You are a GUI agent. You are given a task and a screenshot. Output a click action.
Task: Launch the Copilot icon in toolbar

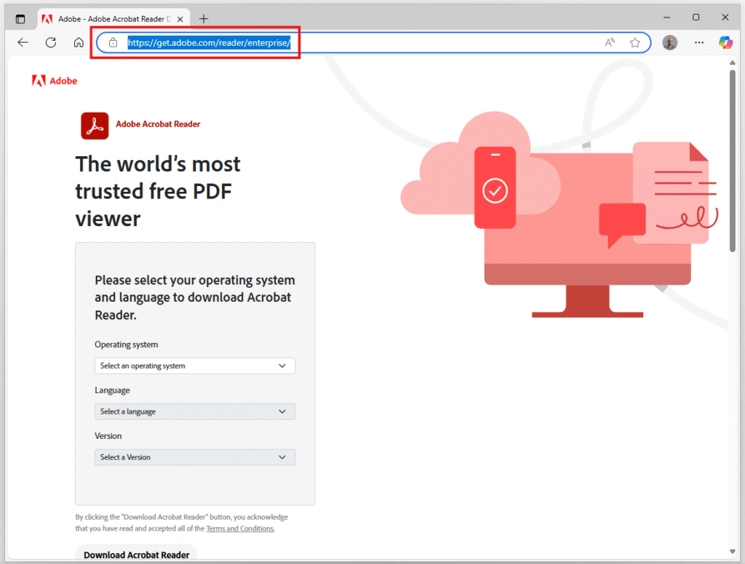click(x=725, y=42)
